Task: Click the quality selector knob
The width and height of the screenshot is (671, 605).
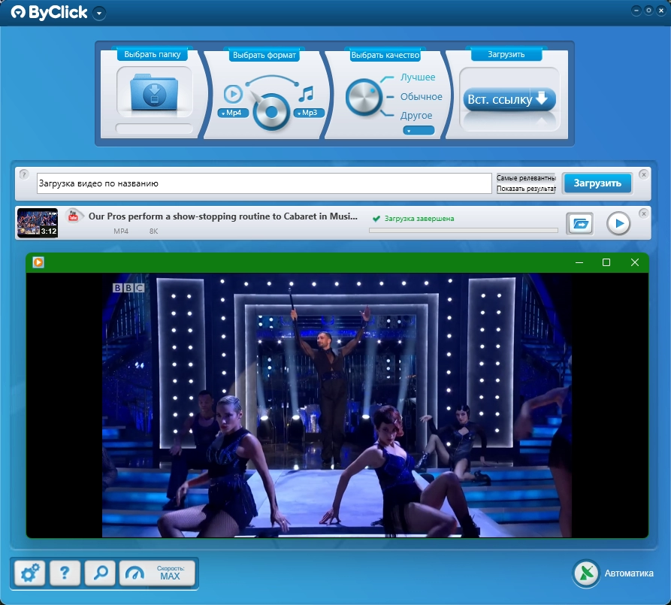Action: click(x=364, y=97)
